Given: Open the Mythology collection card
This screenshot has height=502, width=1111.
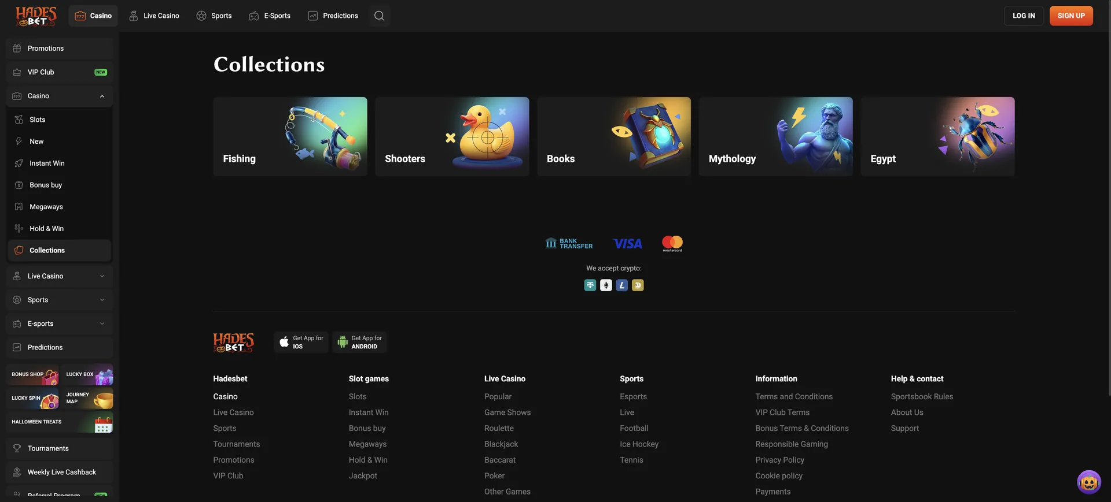Looking at the screenshot, I should coord(775,136).
